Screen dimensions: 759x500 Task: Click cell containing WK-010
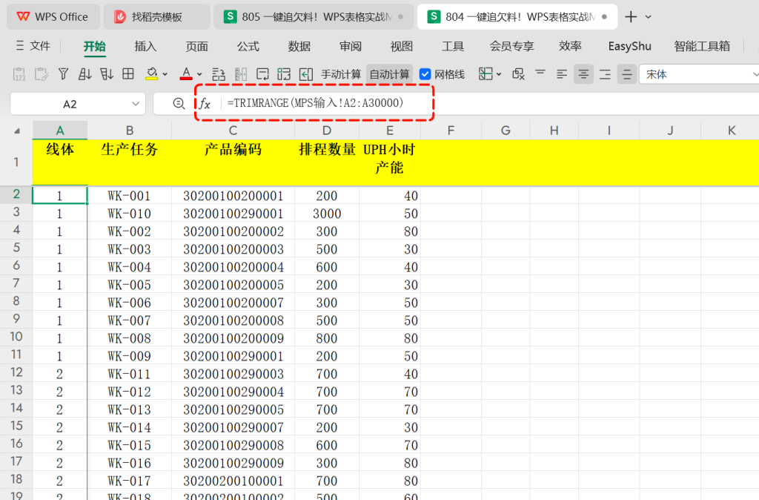[129, 214]
